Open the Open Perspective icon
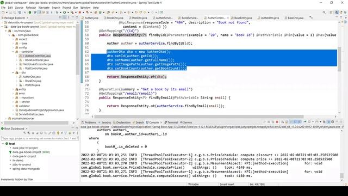The width and height of the screenshot is (348, 196). click(331, 13)
